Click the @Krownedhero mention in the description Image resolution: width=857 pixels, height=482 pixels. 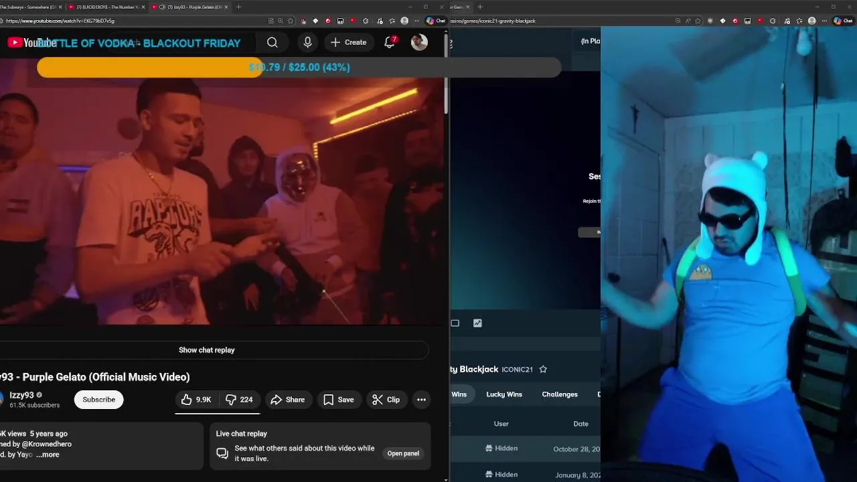(x=46, y=444)
